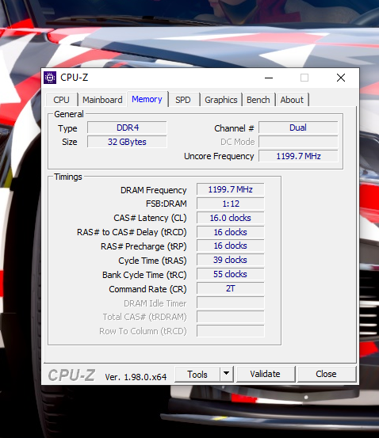This screenshot has width=379, height=438.
Task: Click the tRP 16 clocks value
Action: coord(230,246)
